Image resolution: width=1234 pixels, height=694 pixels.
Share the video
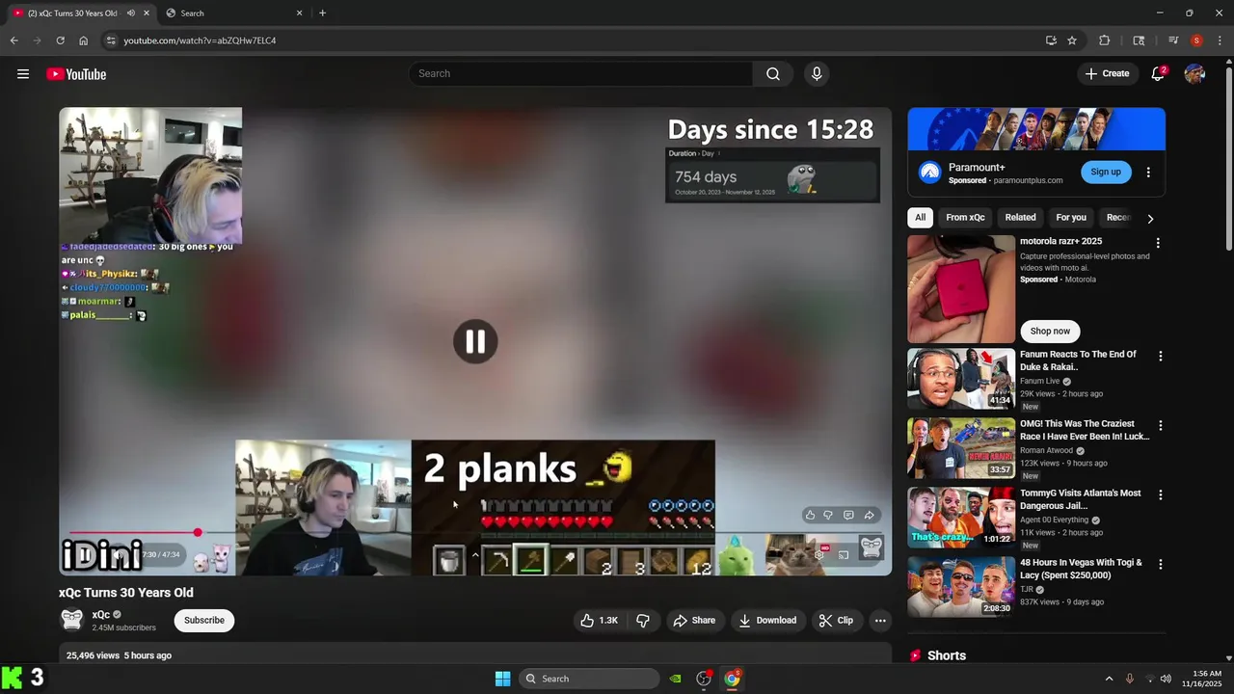point(694,621)
